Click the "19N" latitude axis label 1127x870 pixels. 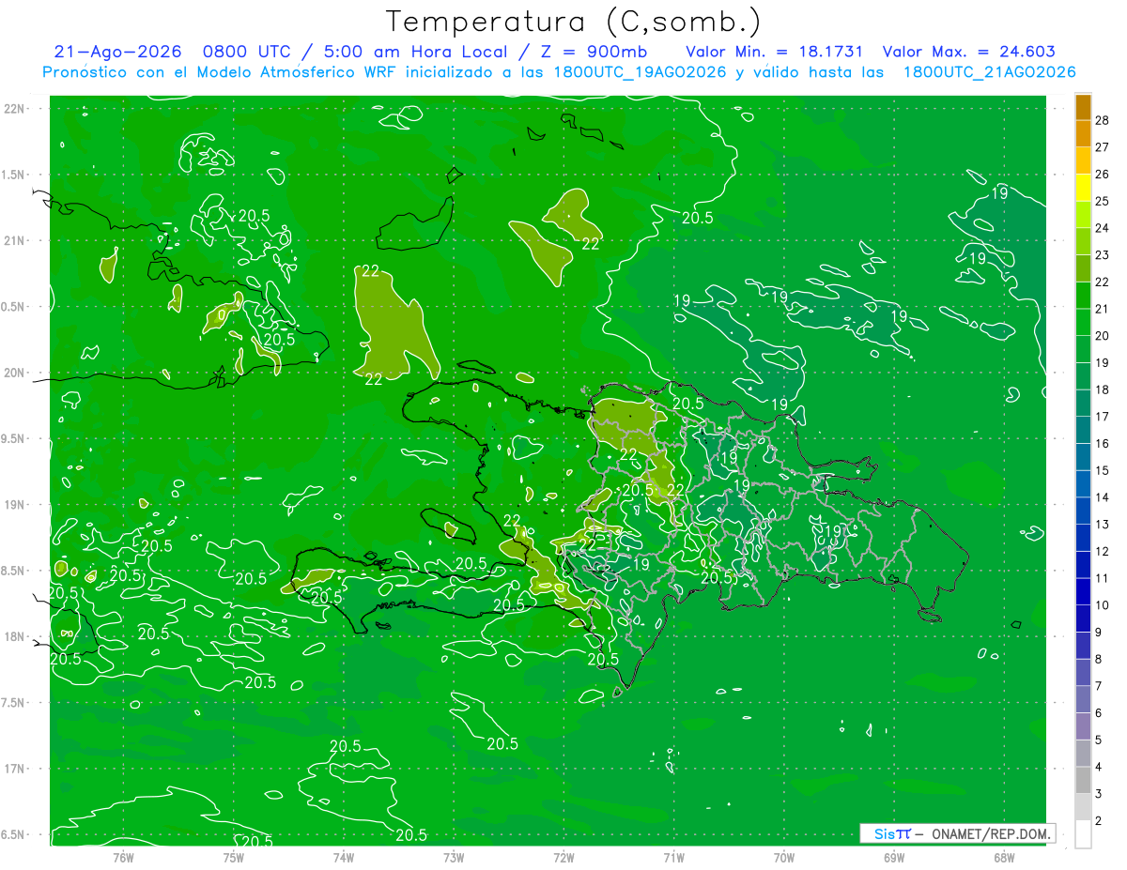(x=14, y=505)
